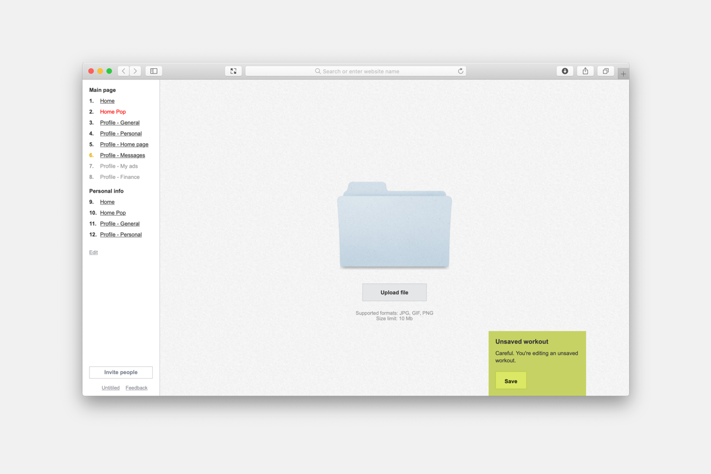Add a new tab with plus button

pos(623,74)
